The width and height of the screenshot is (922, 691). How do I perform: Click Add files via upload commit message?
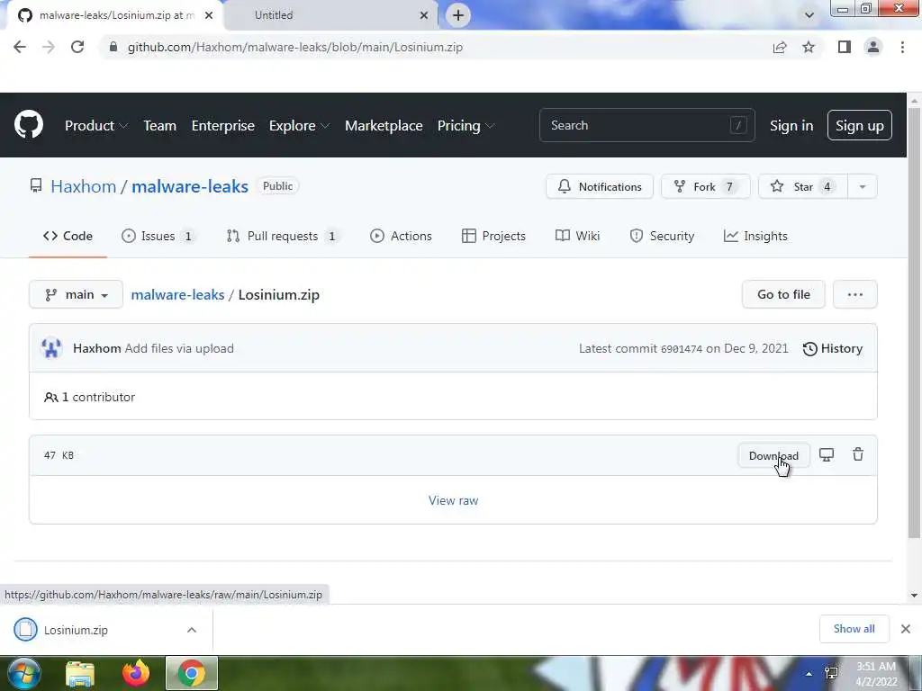[x=179, y=348]
